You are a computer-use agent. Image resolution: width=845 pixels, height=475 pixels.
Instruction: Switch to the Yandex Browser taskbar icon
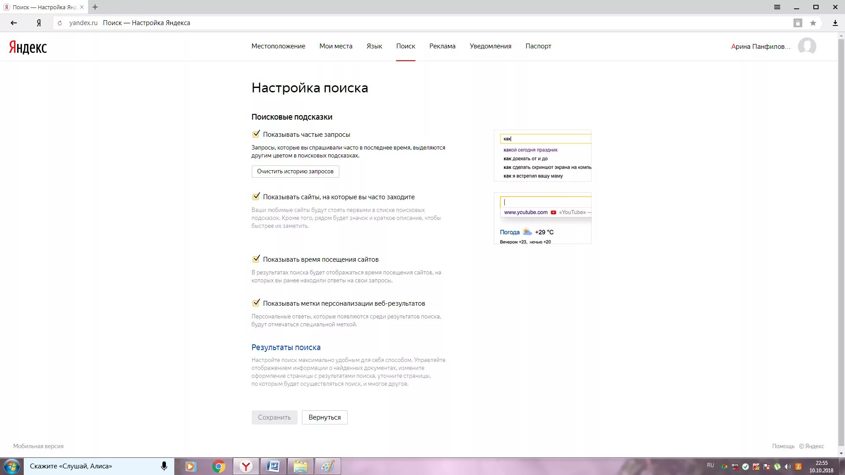[x=246, y=466]
